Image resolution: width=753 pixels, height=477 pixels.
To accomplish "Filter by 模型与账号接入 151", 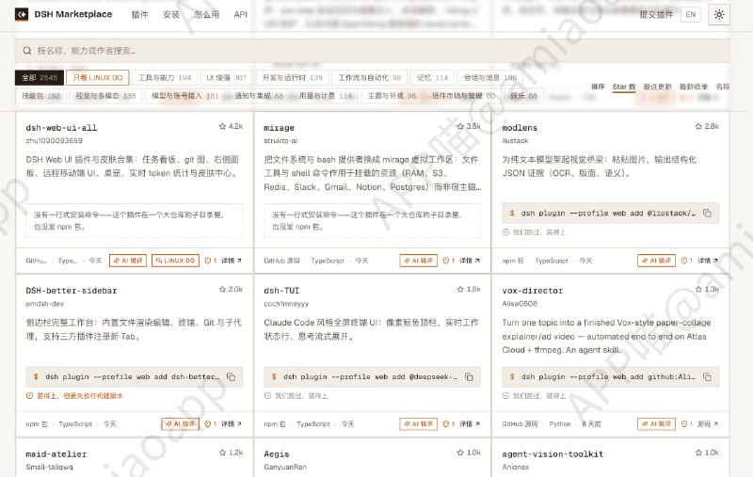I will pos(184,96).
